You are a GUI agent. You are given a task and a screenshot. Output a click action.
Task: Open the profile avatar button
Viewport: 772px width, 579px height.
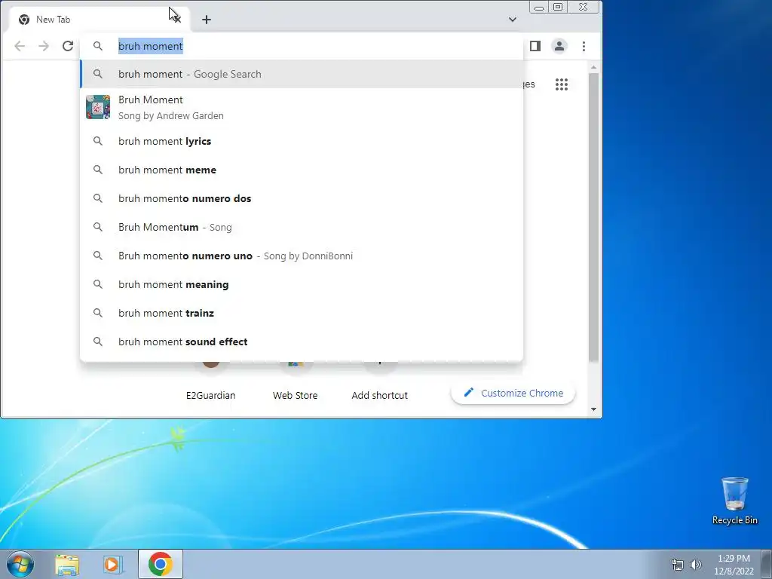pos(559,46)
